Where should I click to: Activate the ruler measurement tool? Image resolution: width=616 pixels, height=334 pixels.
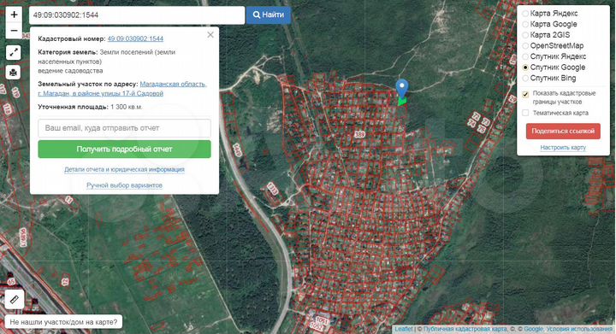tap(15, 300)
